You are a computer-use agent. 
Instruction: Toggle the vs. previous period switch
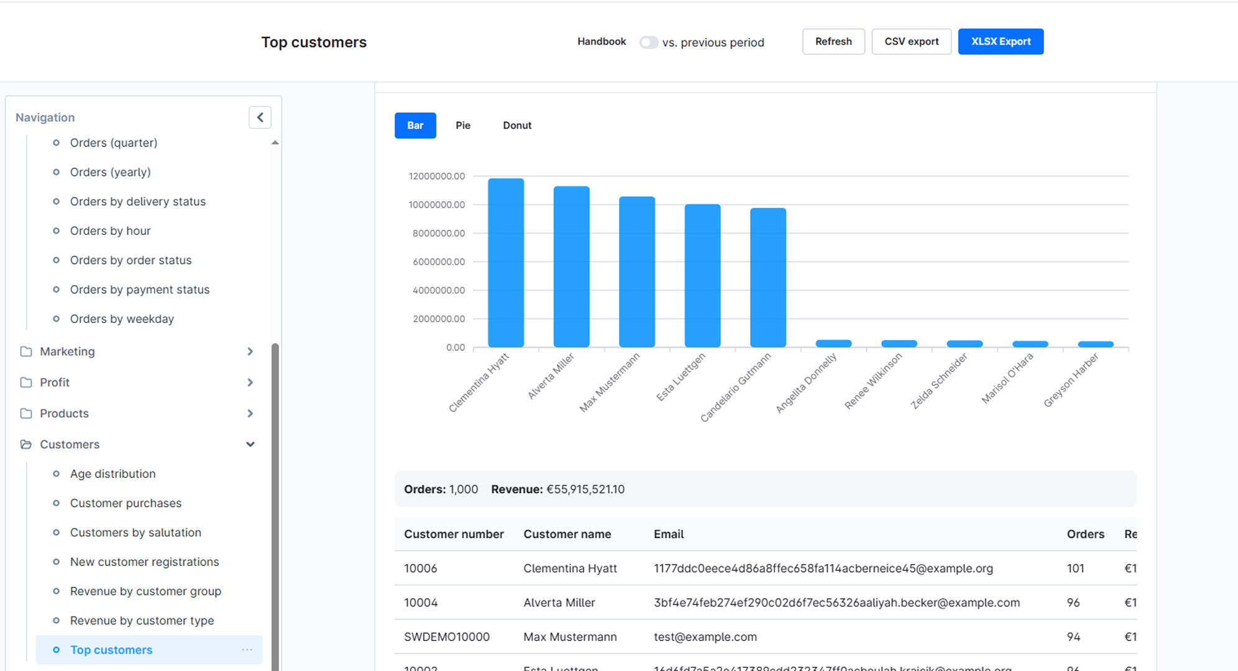tap(648, 42)
